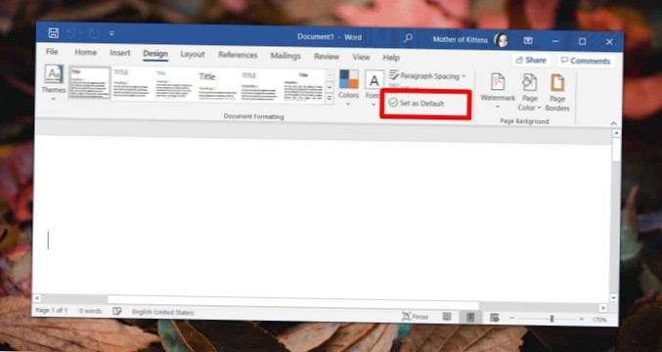Click the horizontal scrollbar right arrow
Screen dimensions: 662x352
click(x=603, y=308)
